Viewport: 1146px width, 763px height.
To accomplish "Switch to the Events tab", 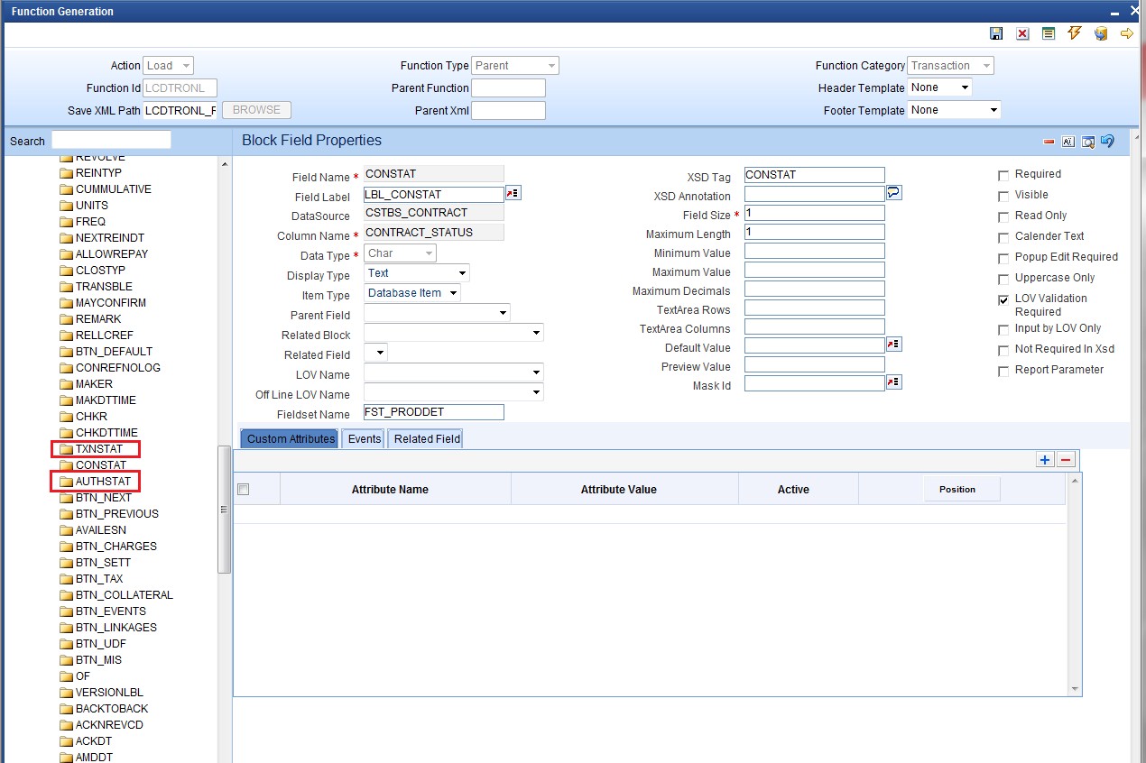I will pyautogui.click(x=365, y=438).
